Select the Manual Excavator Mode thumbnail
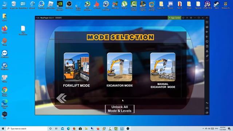This screenshot has width=233, height=131. click(x=163, y=67)
